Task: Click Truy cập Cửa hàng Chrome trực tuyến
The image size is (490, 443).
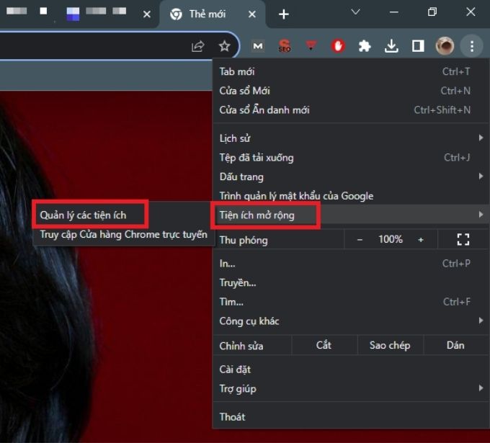Action: coord(124,235)
